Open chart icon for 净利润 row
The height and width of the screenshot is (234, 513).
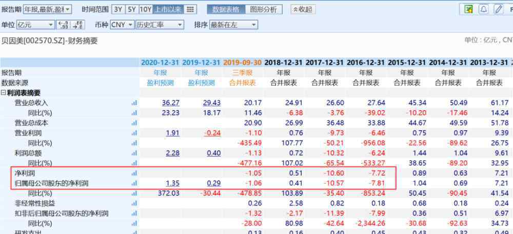134,173
